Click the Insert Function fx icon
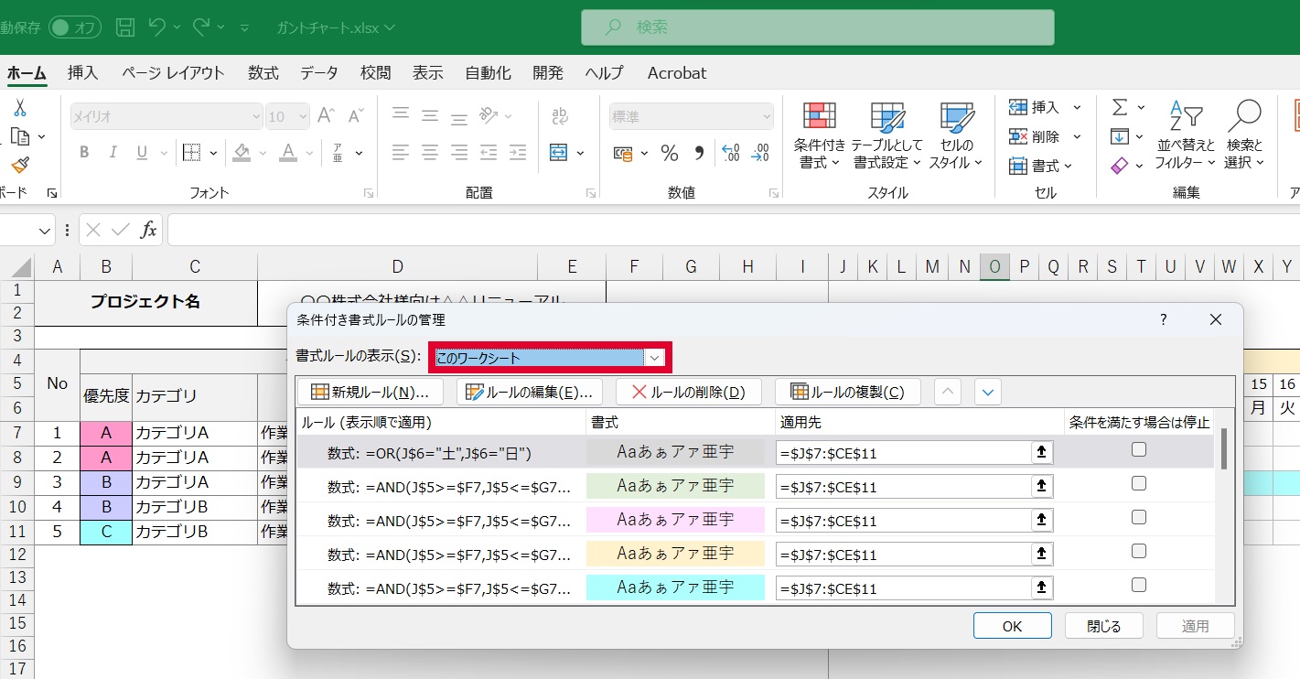 click(148, 230)
